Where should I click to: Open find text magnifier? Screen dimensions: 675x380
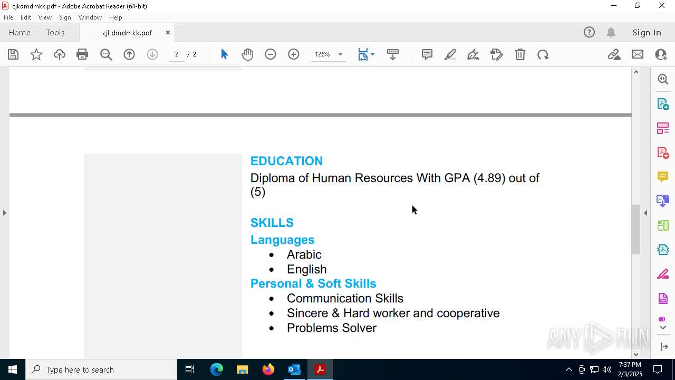106,54
